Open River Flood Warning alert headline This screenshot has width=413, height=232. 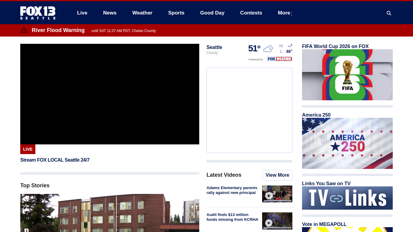58,30
